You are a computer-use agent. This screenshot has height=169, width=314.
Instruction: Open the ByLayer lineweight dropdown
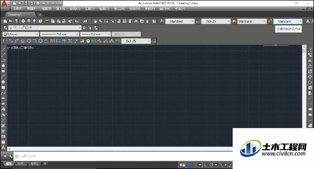click(95, 34)
